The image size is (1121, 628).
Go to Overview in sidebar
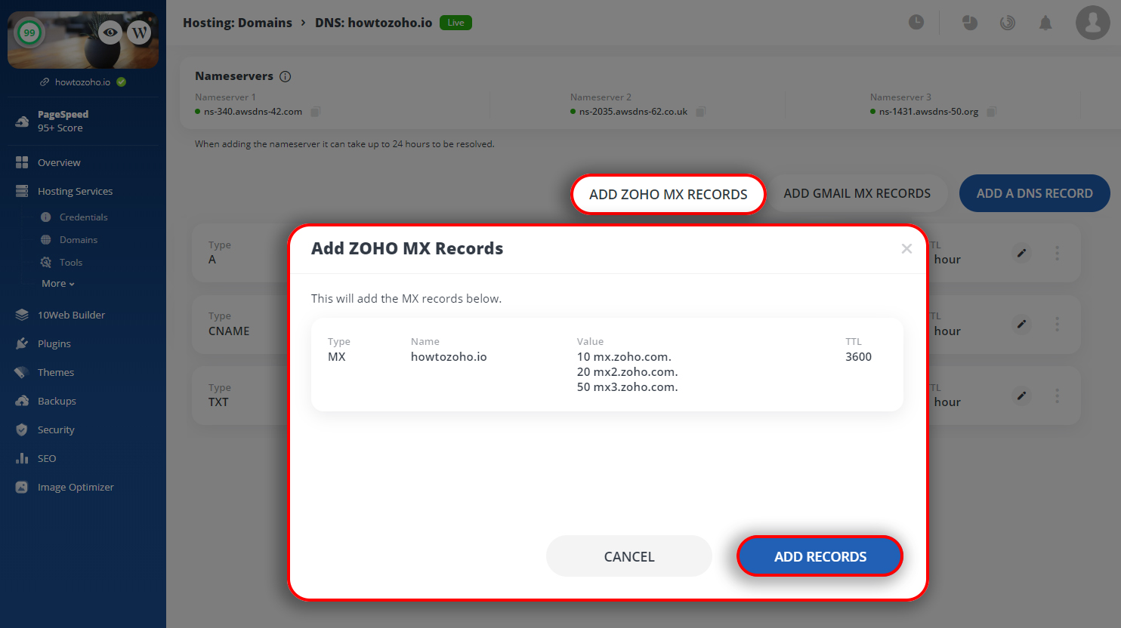click(59, 162)
